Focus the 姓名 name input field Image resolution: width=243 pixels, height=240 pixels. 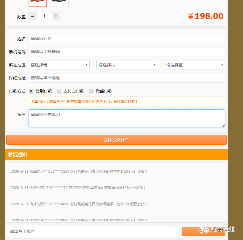tap(127, 39)
